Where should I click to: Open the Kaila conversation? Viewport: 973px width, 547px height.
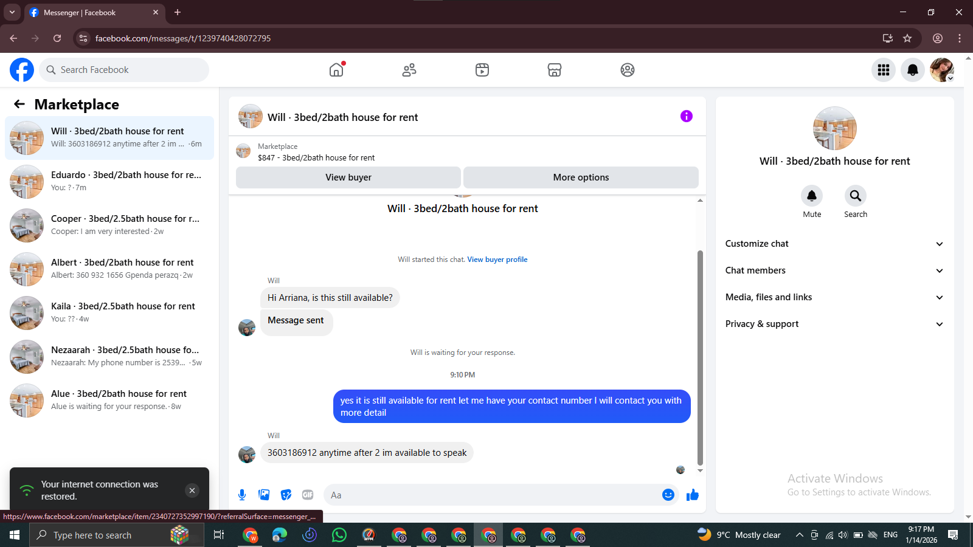(109, 313)
